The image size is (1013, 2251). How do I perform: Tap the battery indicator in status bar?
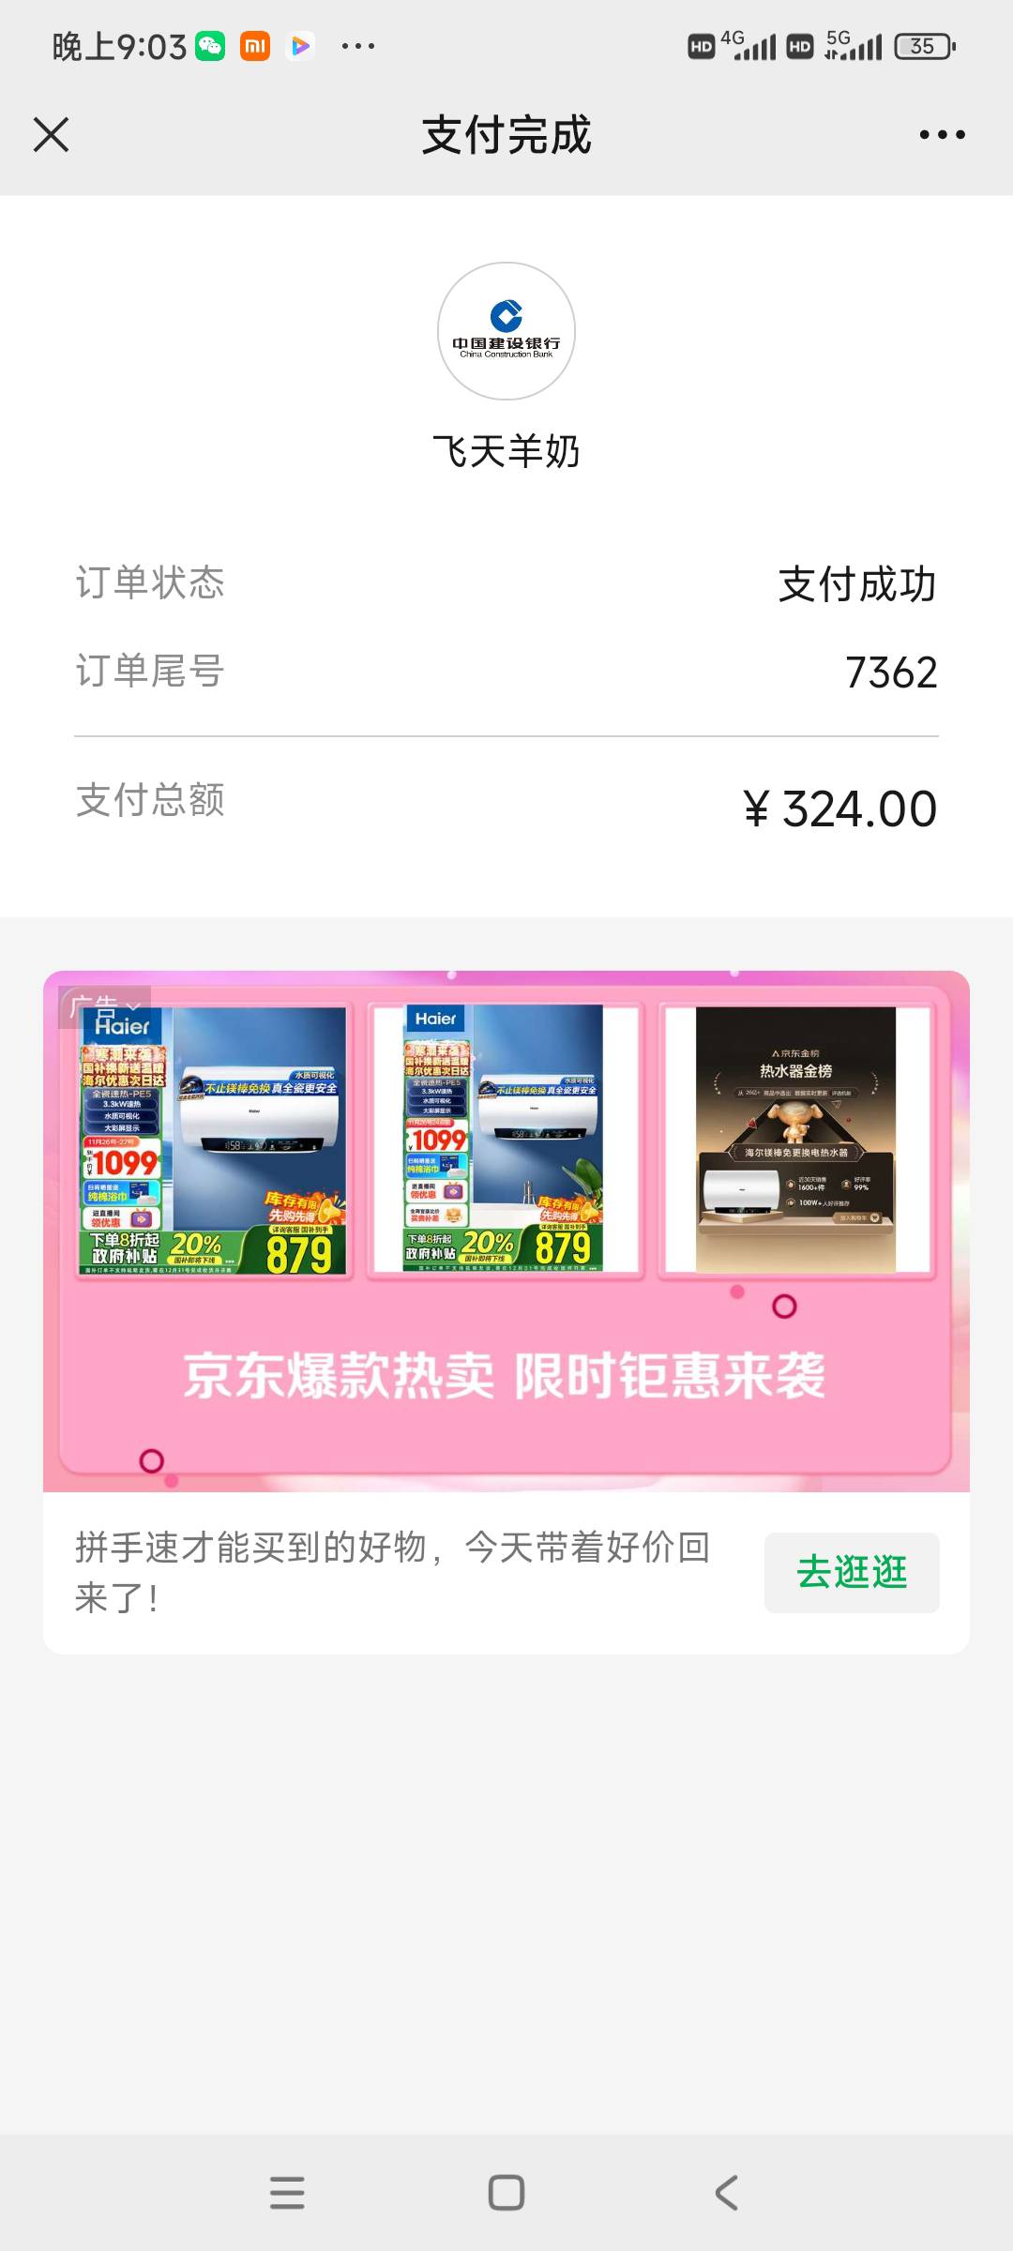click(925, 46)
